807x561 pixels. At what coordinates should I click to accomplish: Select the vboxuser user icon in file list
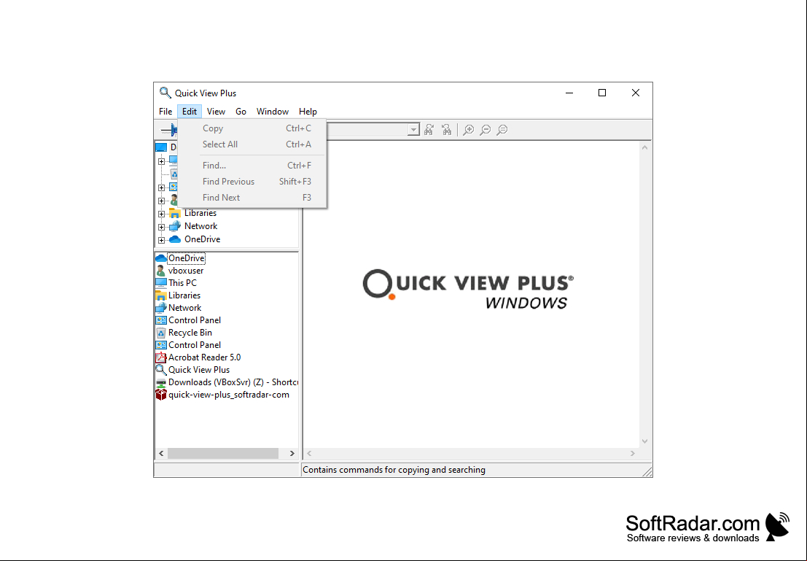[x=161, y=271]
